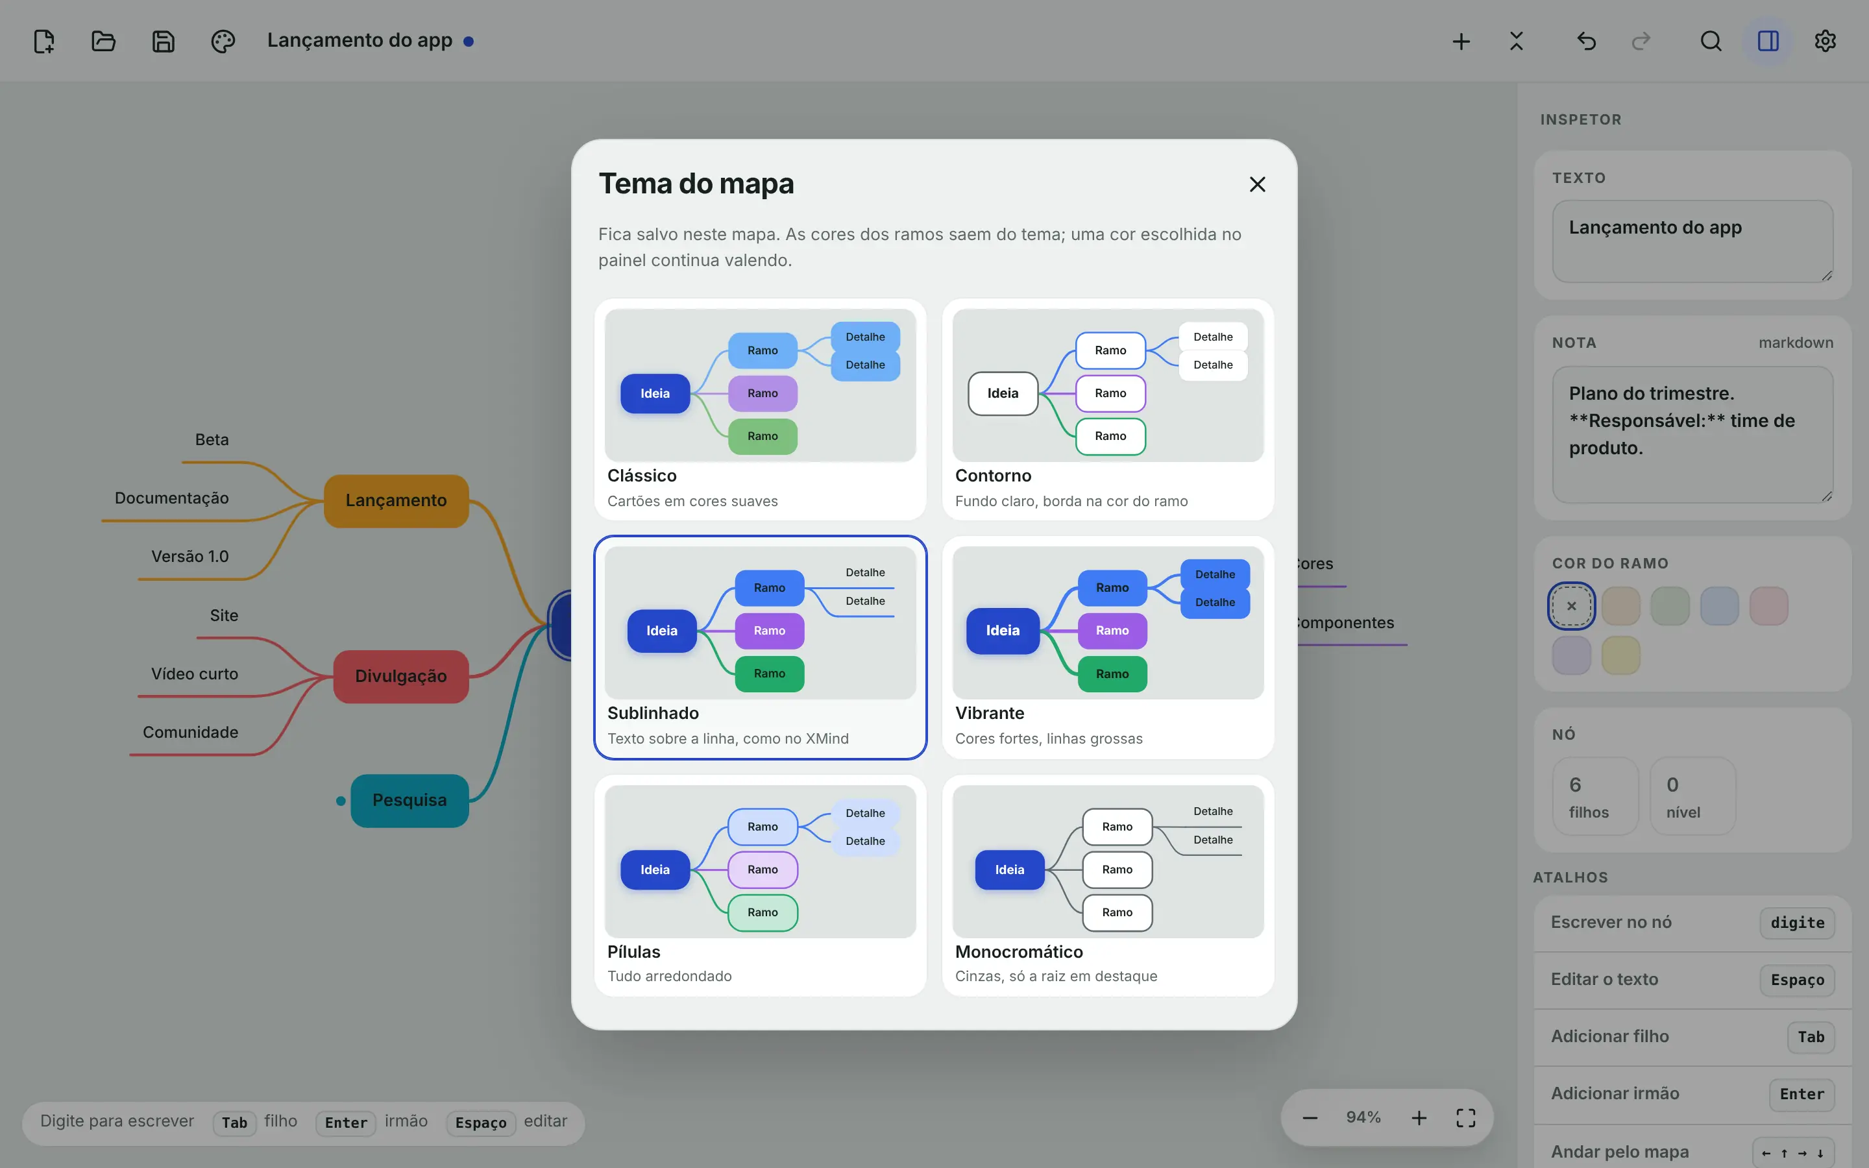Viewport: 1869px width, 1168px height.
Task: Click the Comunidade leaf node
Action: coord(190,733)
